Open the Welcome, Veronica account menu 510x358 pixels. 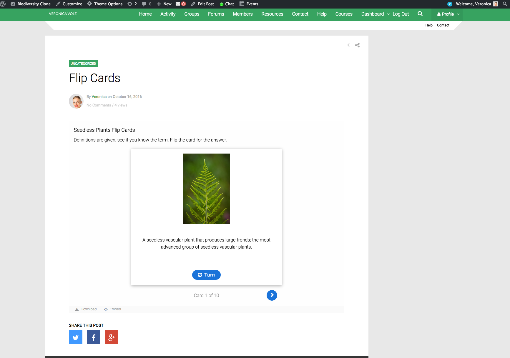(477, 4)
